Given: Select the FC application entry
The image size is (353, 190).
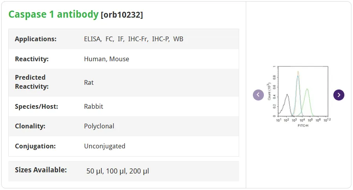Looking at the screenshot, I should [110, 39].
